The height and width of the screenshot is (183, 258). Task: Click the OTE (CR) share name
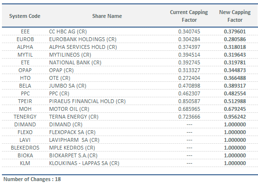click(60, 78)
